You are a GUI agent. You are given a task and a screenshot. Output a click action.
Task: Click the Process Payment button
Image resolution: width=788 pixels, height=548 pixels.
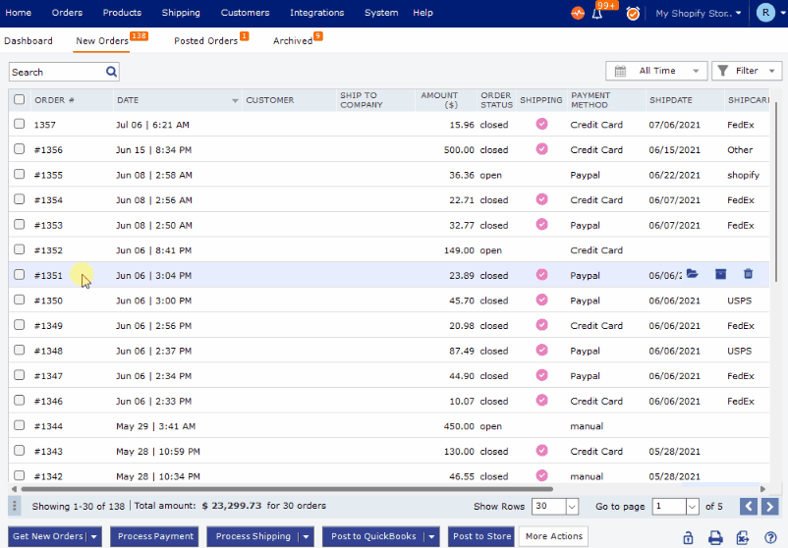[154, 536]
